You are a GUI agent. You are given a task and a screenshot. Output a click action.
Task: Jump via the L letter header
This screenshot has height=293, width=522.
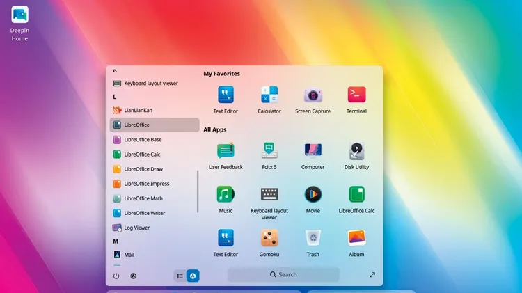coord(115,97)
